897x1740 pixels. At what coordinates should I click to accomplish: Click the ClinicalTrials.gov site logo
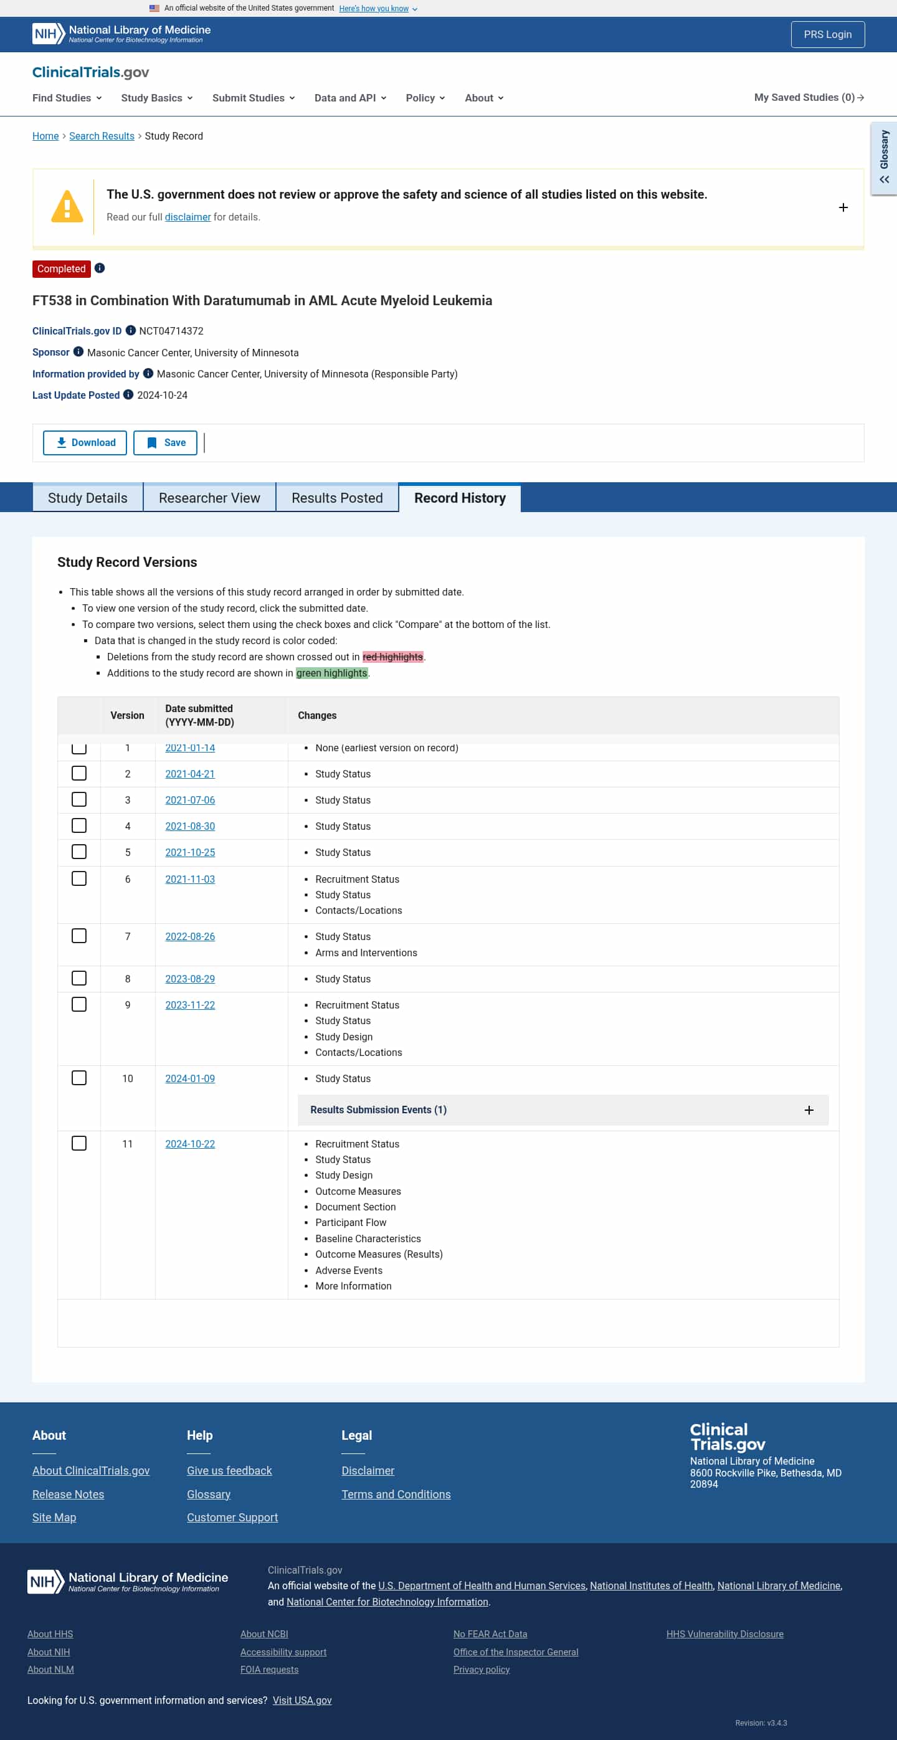(x=90, y=72)
